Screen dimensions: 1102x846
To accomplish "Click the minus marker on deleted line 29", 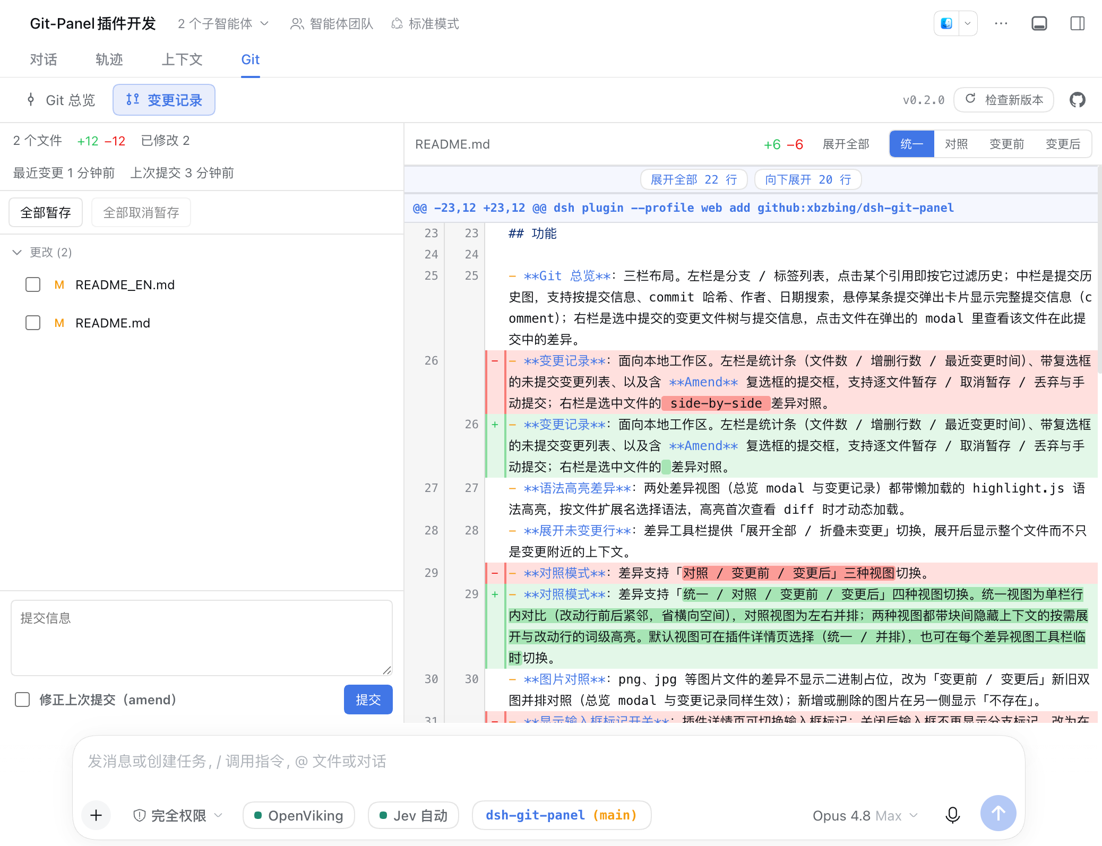I will (495, 573).
